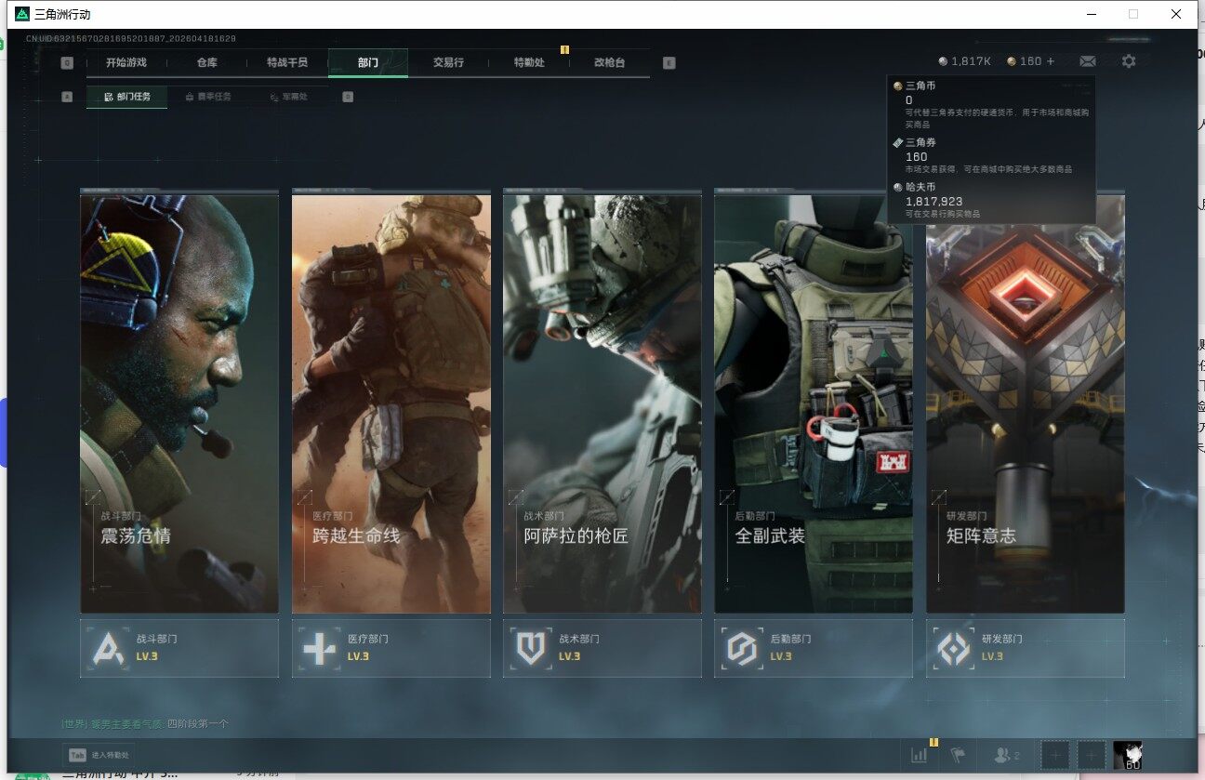Open the 交易行 tab
The image size is (1205, 780).
coord(448,62)
